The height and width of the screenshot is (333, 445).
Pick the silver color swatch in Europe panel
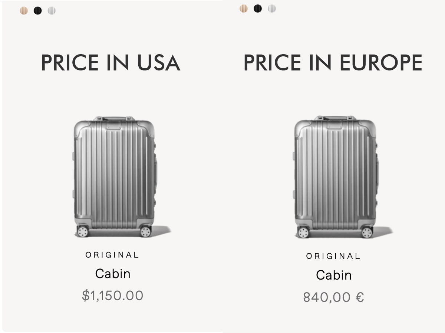[x=272, y=9]
